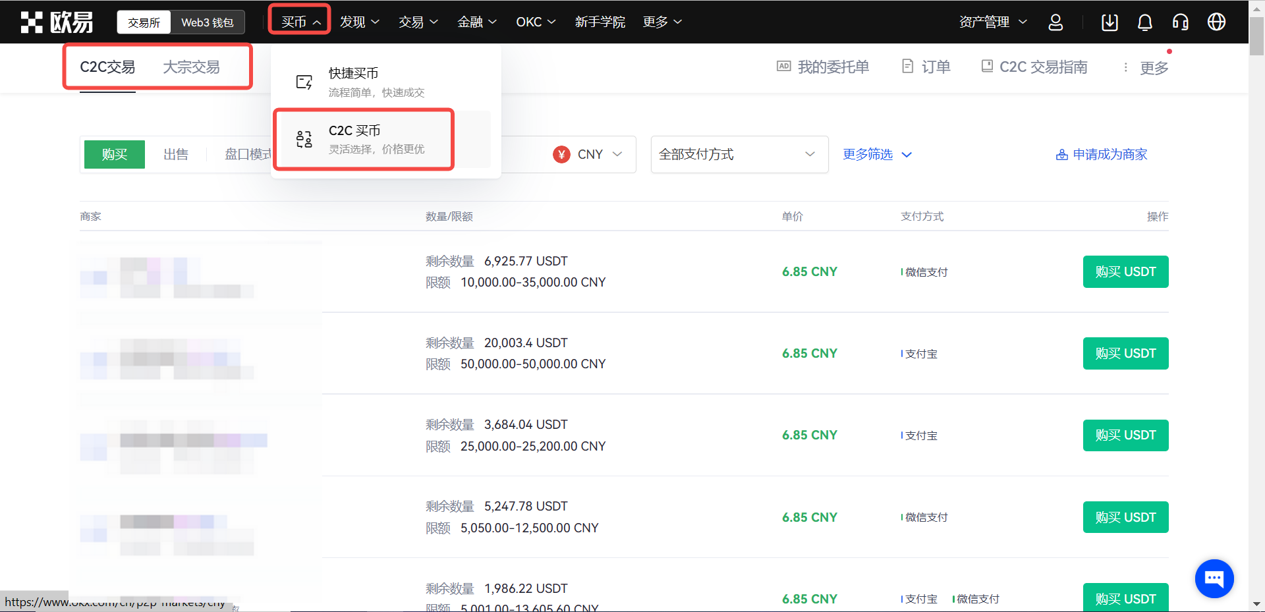Viewport: 1265px width, 612px height.
Task: Open 新手学院 in the navigation
Action: pos(600,22)
